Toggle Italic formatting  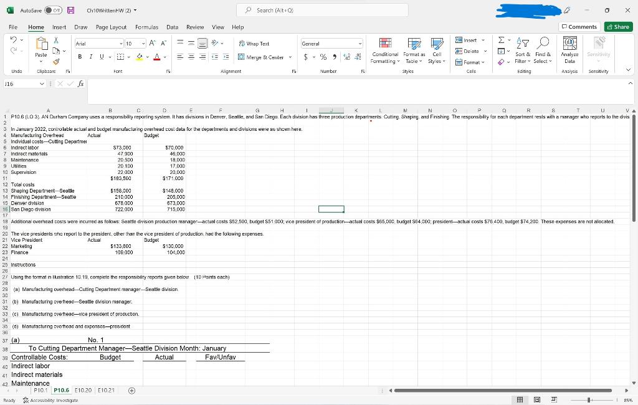[90, 57]
